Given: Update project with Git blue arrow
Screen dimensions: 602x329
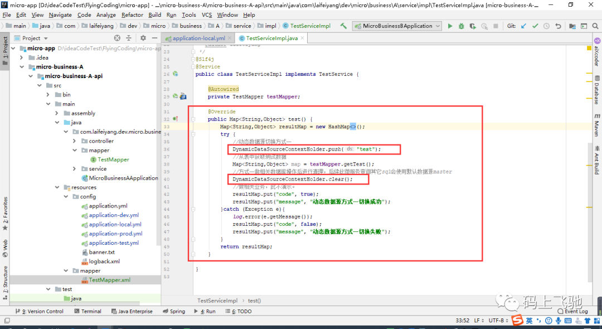Looking at the screenshot, I should coord(523,26).
